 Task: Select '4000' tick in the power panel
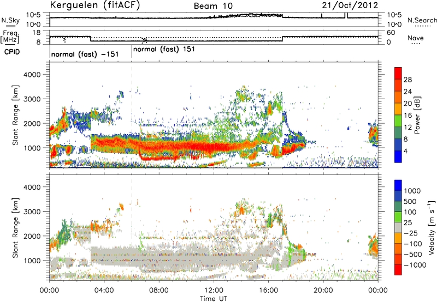pos(32,75)
